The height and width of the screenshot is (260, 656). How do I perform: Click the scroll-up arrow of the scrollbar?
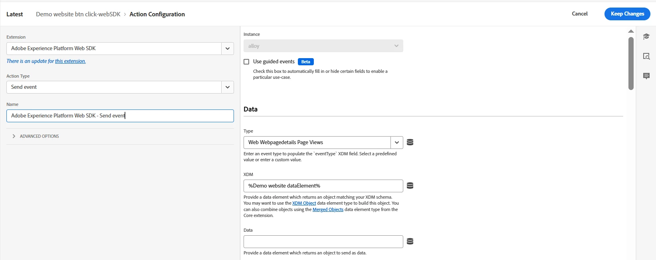tap(631, 31)
